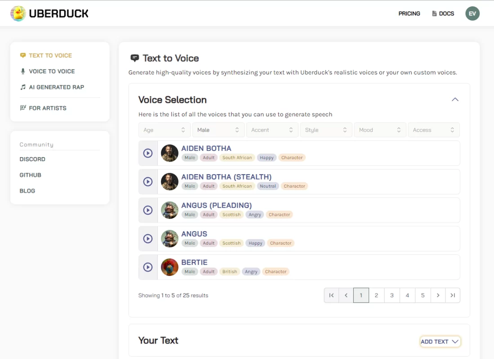The image size is (494, 359).
Task: Open the Docs link
Action: 443,13
